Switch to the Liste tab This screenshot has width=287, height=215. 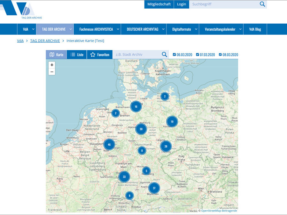tap(77, 54)
